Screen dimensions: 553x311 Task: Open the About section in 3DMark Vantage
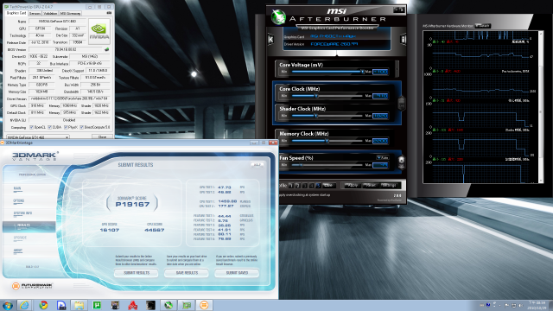pyautogui.click(x=18, y=251)
